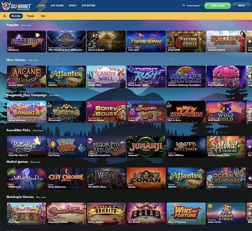
Task: Click the Contact support headset icon
Action: pyautogui.click(x=184, y=5)
